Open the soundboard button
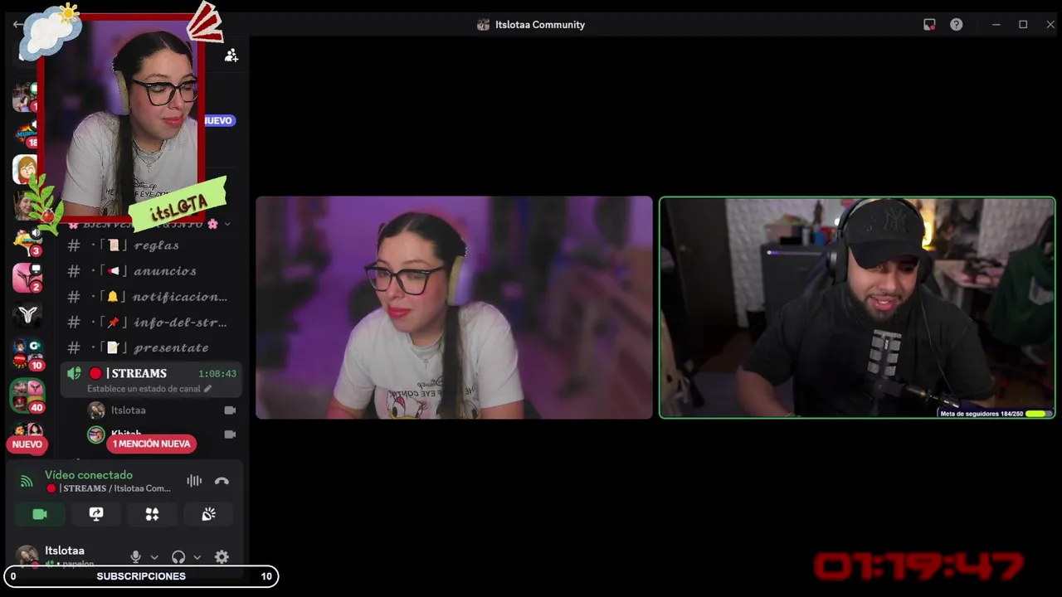This screenshot has width=1062, height=597. pos(208,515)
